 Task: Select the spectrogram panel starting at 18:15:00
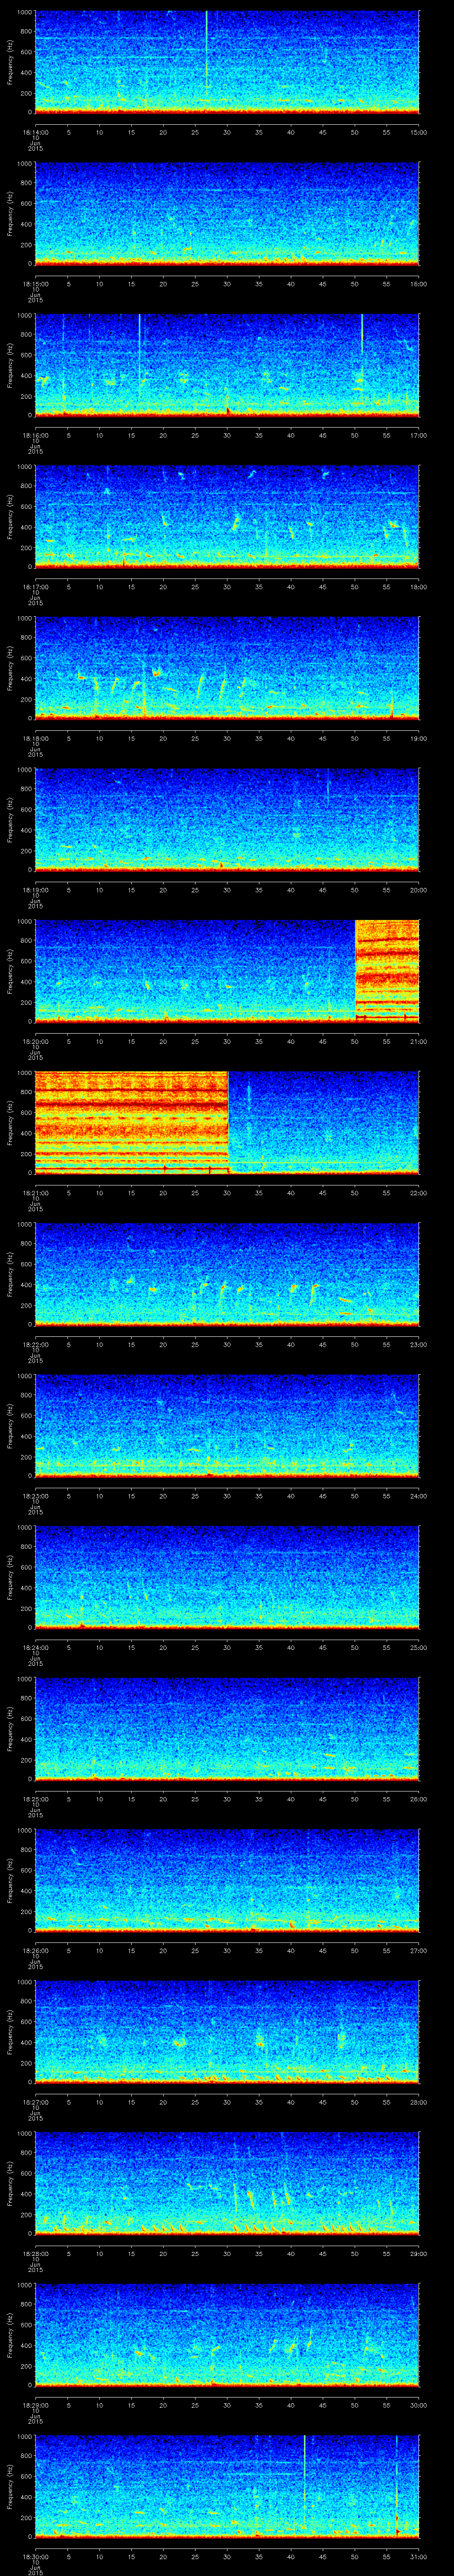(227, 214)
